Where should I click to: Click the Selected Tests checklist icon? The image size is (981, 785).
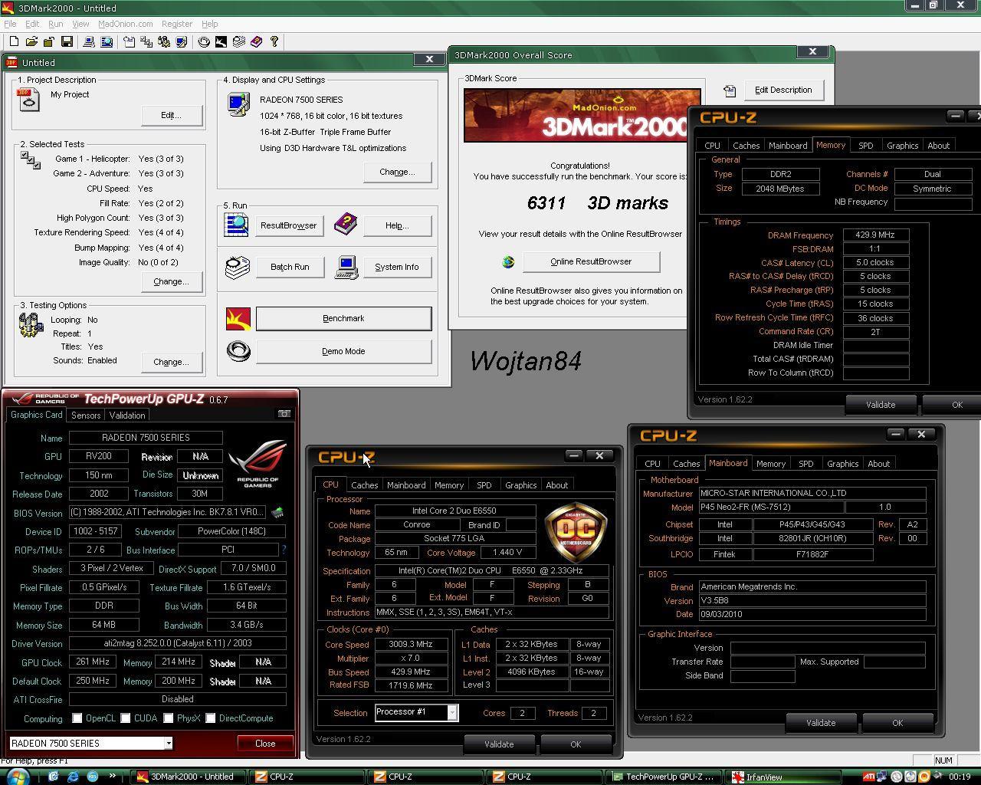31,160
